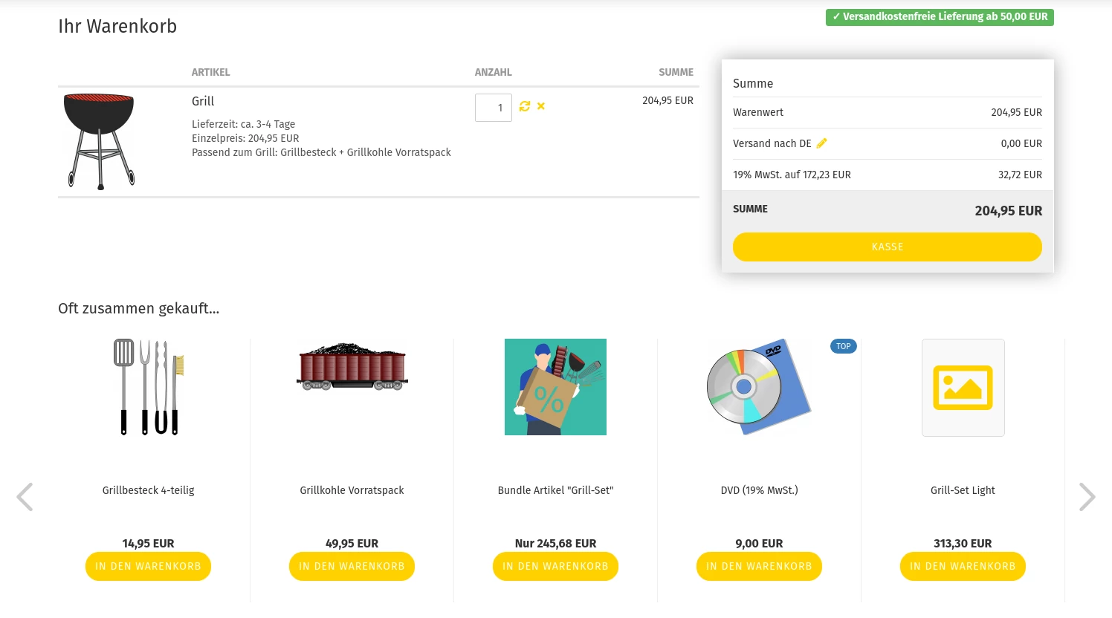Viewport: 1112px width, 618px height.
Task: Click the DVD disc product image
Action: coord(759,387)
